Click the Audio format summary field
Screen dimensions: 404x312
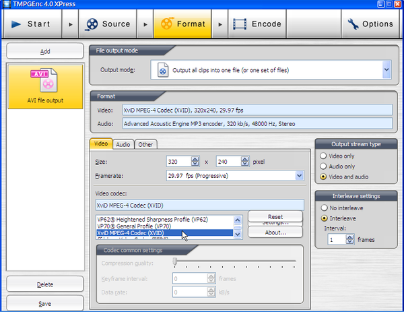point(257,123)
